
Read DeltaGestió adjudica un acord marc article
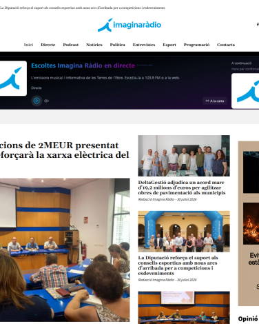tap(181, 188)
